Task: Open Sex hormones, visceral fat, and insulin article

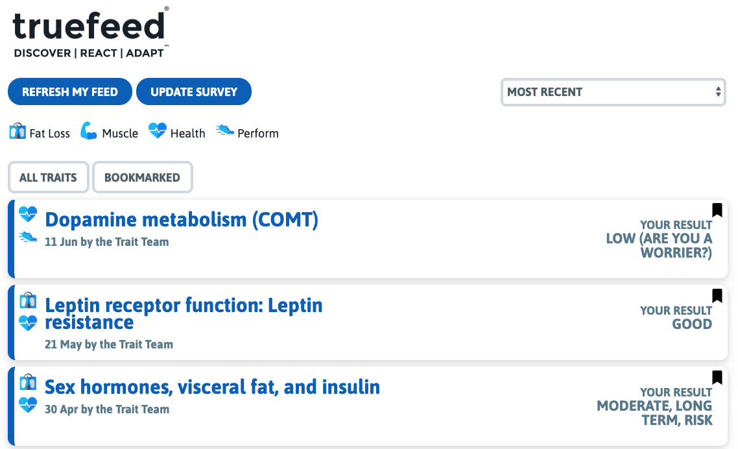Action: [x=212, y=387]
